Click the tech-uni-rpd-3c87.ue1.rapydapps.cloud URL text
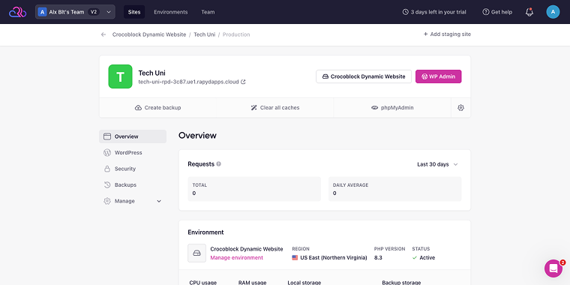 point(189,82)
